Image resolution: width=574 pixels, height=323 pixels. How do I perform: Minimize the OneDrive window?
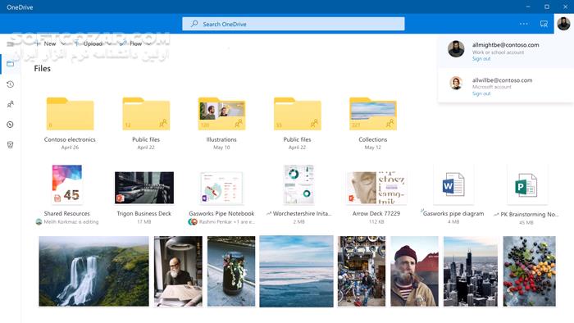pos(528,7)
